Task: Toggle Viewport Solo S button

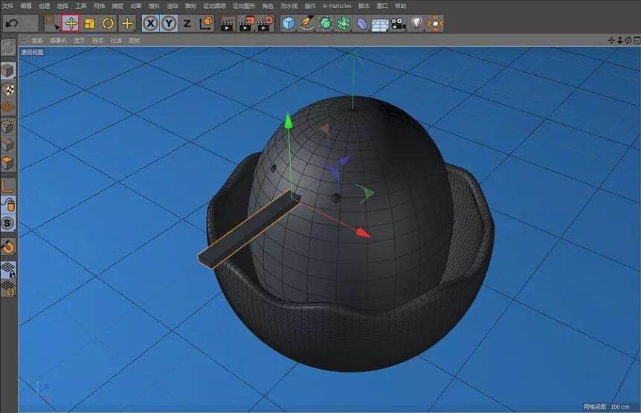Action: (7, 223)
